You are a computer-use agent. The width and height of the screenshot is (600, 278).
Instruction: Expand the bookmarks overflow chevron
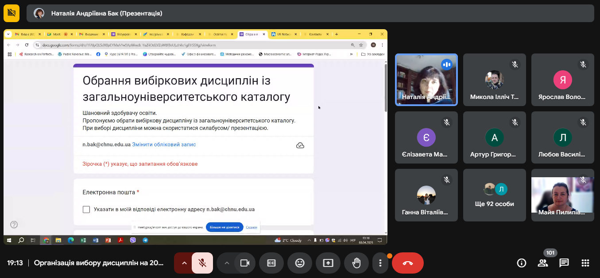pos(352,54)
